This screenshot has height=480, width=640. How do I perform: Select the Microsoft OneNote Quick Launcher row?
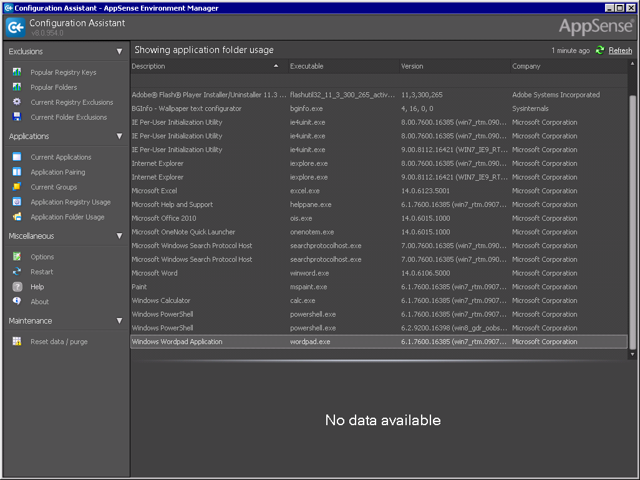[379, 232]
